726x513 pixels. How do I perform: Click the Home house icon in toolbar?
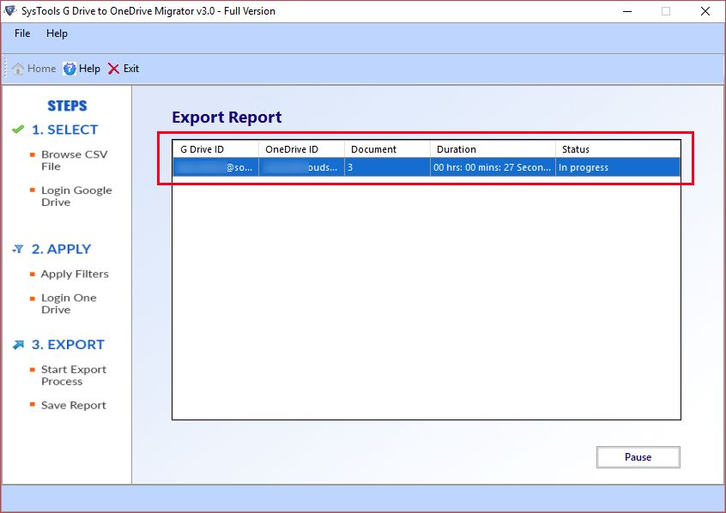(x=18, y=69)
